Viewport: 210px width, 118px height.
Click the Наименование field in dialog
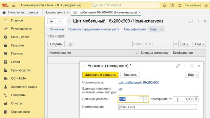click(157, 107)
